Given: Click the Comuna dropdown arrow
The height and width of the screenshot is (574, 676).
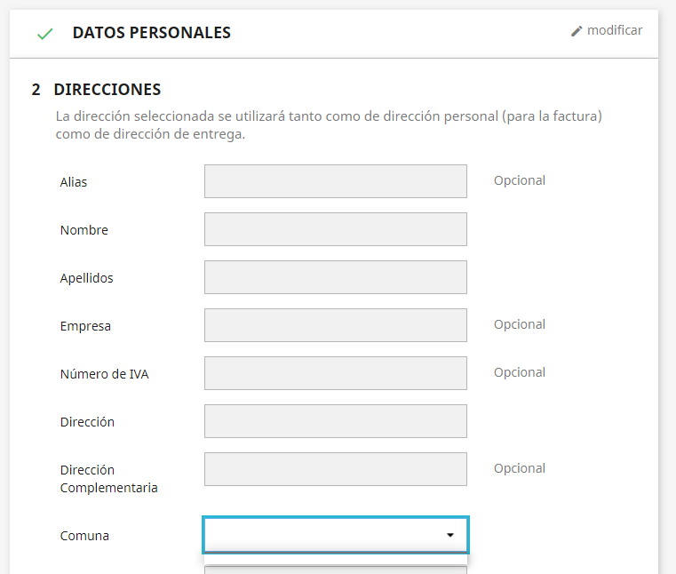Looking at the screenshot, I should (x=450, y=535).
